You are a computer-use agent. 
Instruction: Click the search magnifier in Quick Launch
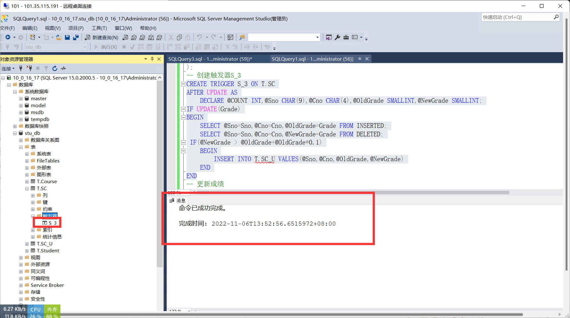pyautogui.click(x=556, y=17)
